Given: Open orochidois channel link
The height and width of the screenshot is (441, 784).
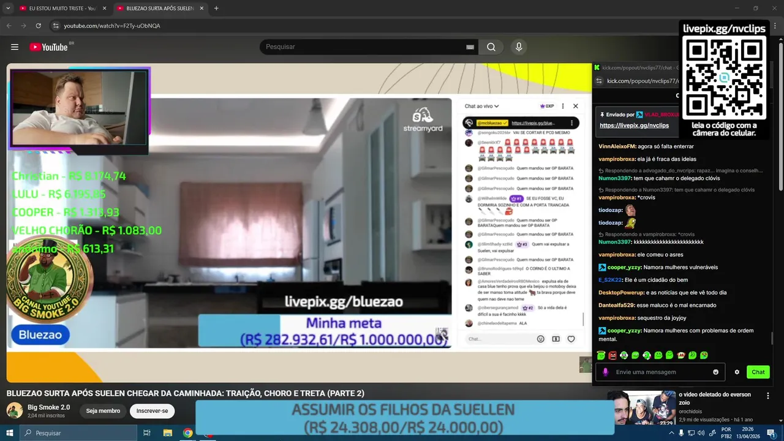Looking at the screenshot, I should pos(692,412).
